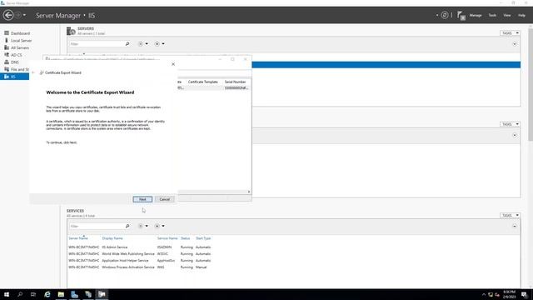Click the Server Manager back arrow button
Viewport: 533px width, 300px height.
point(8,15)
